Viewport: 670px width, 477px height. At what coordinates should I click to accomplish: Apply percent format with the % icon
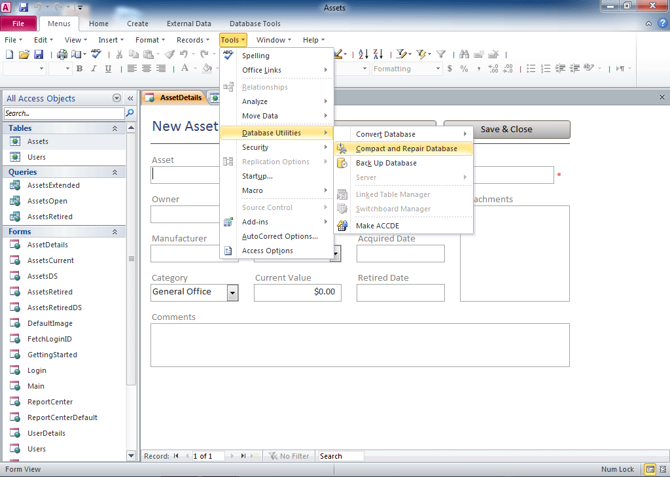tap(464, 69)
